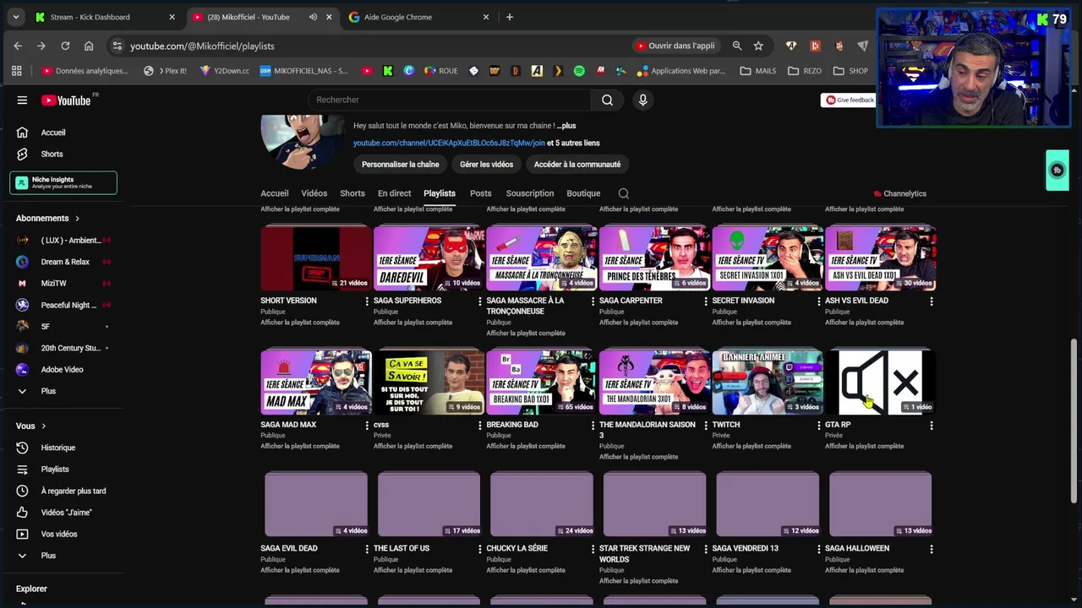Click the YouTube logo

click(66, 100)
